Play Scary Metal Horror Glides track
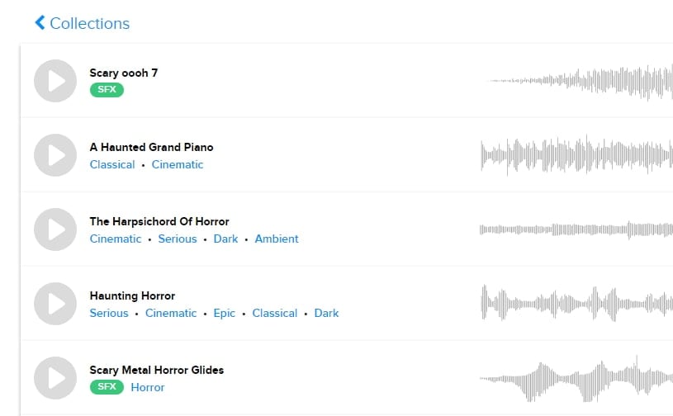 coord(55,378)
